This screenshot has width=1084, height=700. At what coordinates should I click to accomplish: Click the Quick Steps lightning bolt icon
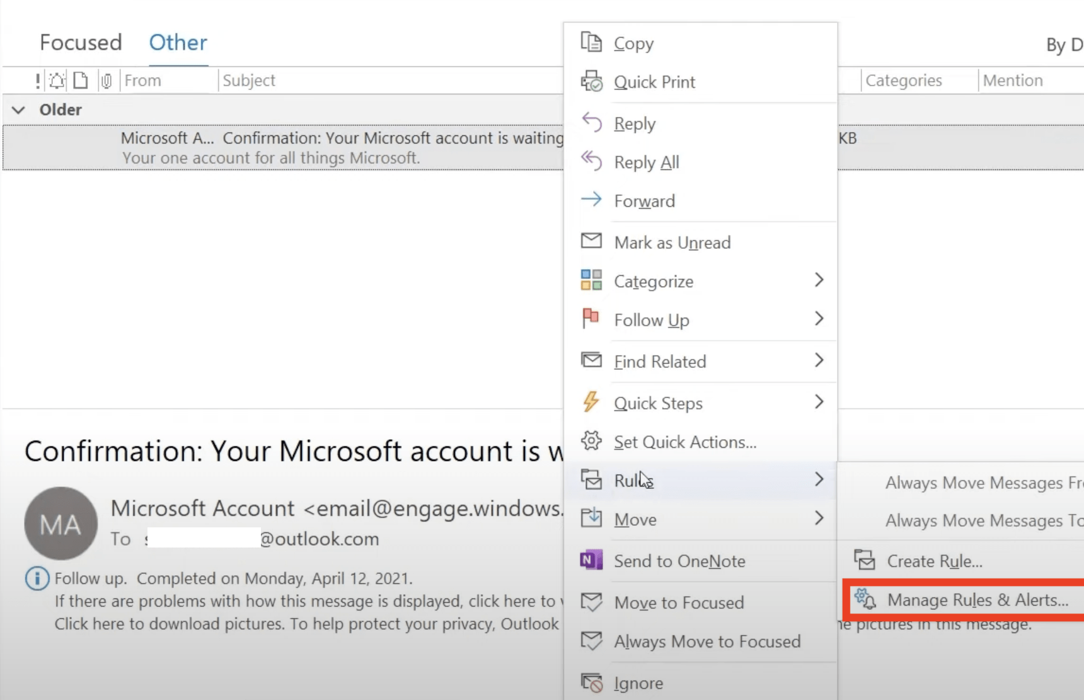(x=591, y=402)
